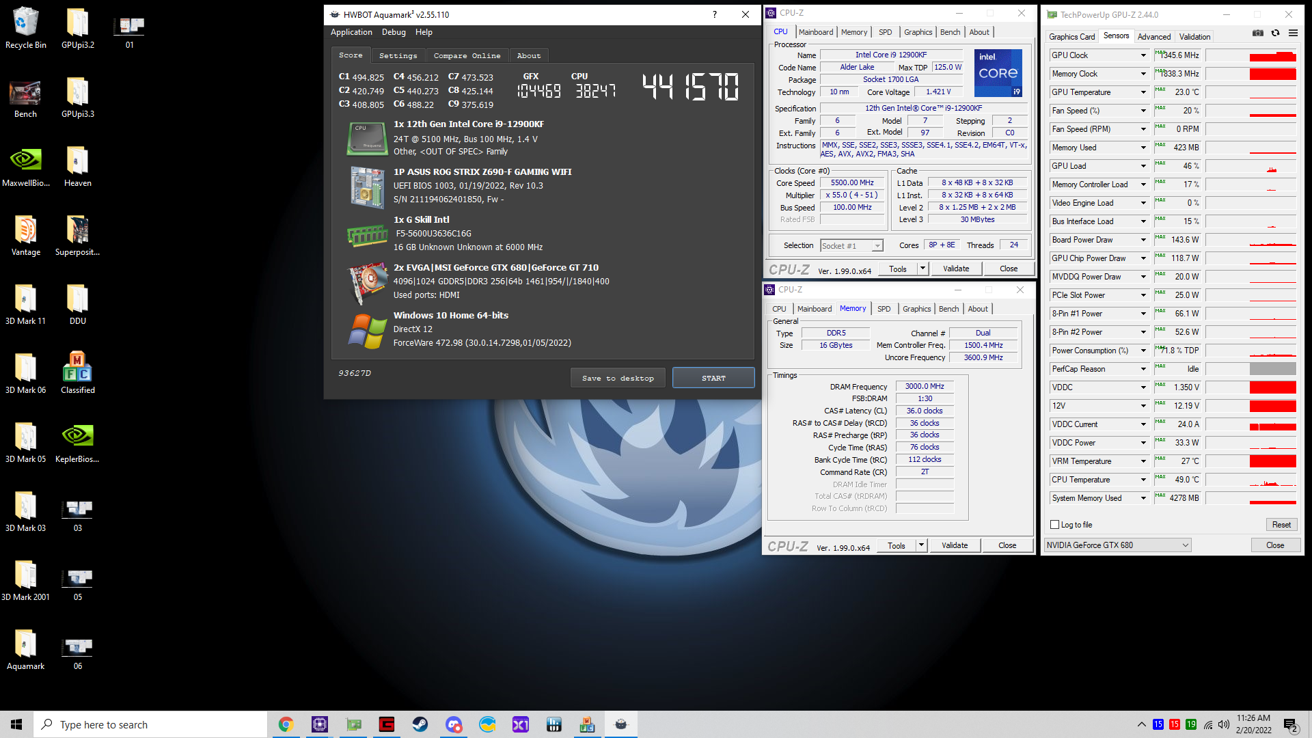Click the Aquamark help question mark icon
1312x738 pixels.
715,14
